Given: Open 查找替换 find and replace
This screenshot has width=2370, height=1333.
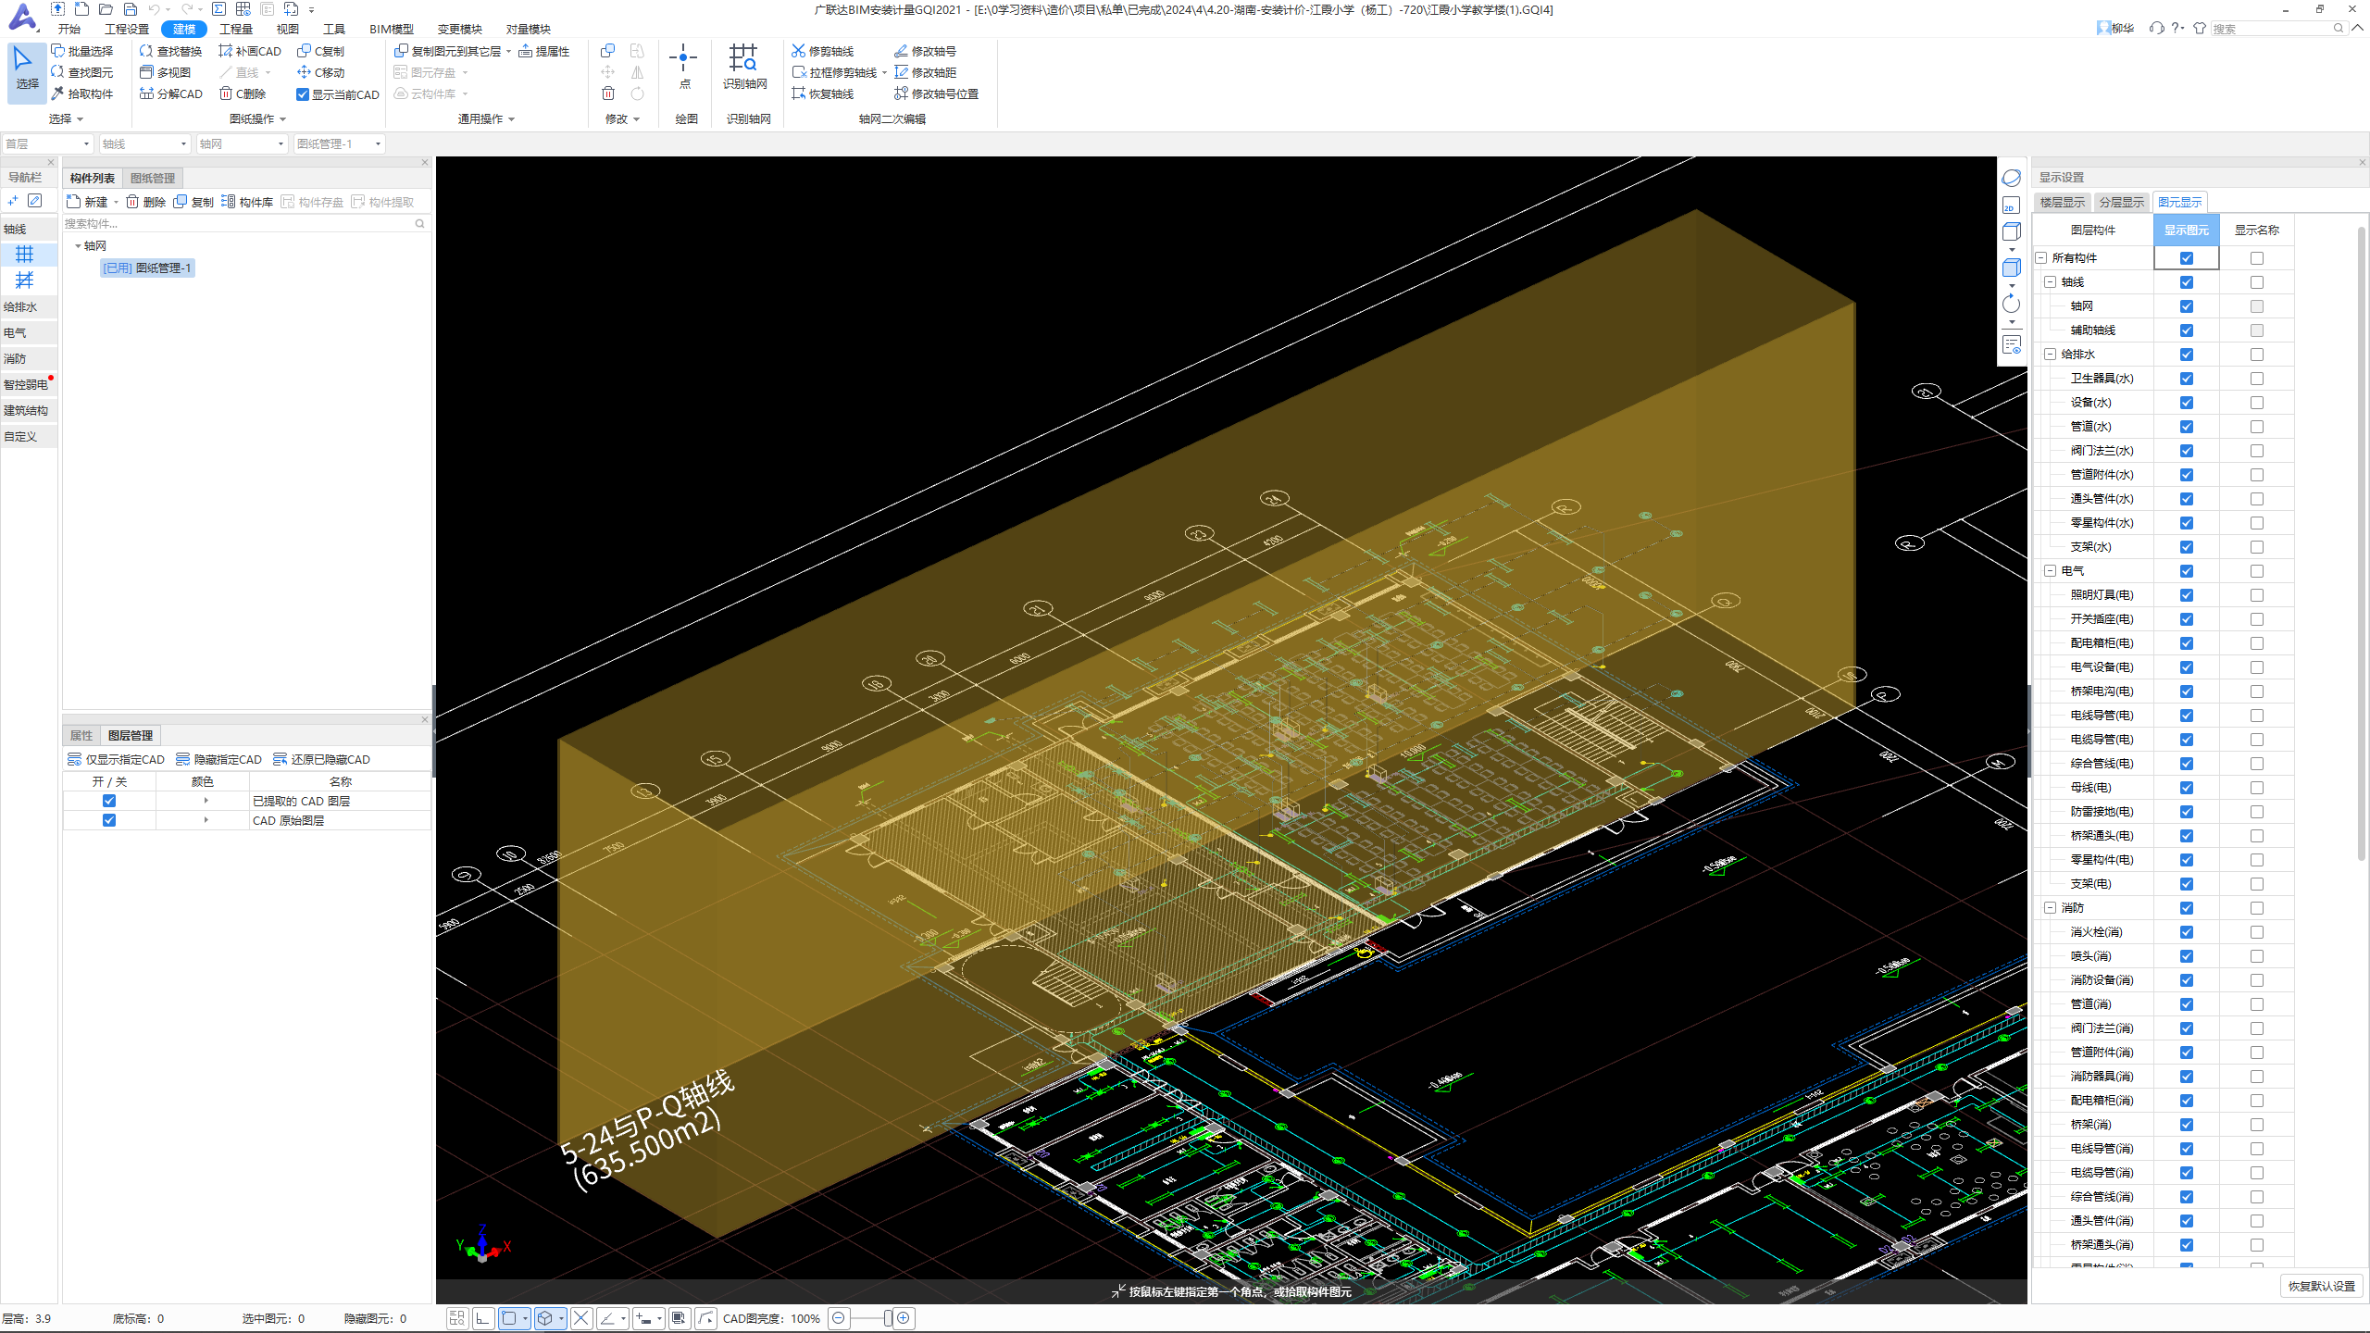Looking at the screenshot, I should (x=170, y=51).
